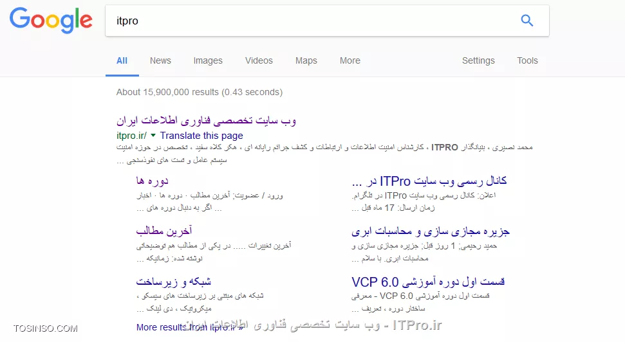Select the All tab
The width and height of the screenshot is (625, 342).
coord(122,60)
